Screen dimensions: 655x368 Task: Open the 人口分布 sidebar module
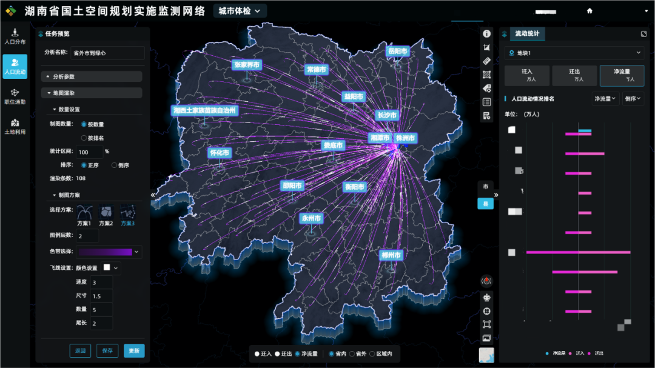(15, 36)
